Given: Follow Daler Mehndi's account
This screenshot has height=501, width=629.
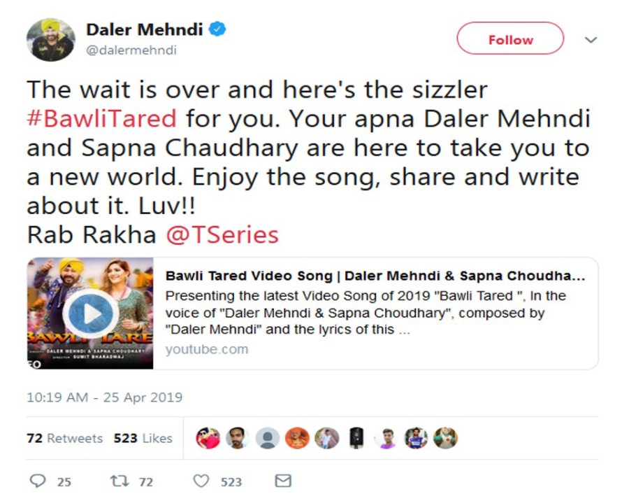Looking at the screenshot, I should tap(510, 40).
